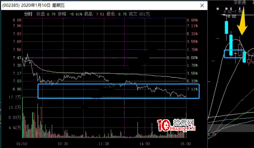Click the 7.96 price axis label
The width and height of the screenshot is (254, 148).
coord(17,26)
